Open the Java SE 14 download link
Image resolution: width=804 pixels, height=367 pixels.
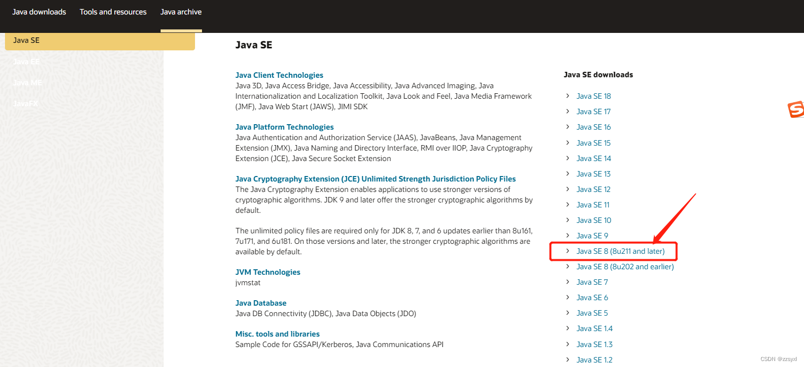tap(594, 159)
